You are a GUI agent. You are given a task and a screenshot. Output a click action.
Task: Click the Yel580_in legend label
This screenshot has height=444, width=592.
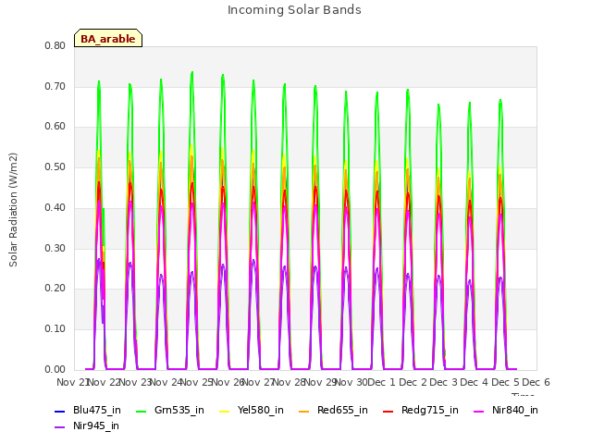pos(261,410)
